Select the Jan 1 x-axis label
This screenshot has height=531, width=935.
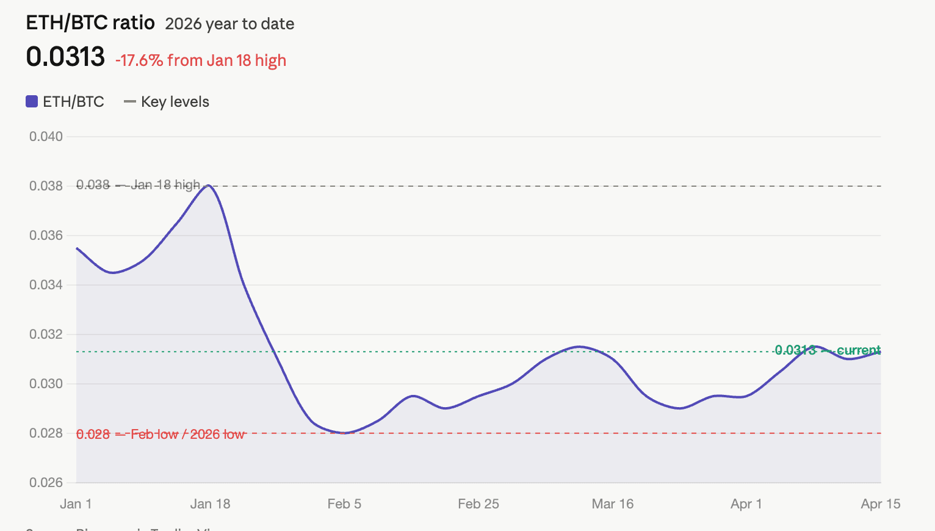[76, 504]
